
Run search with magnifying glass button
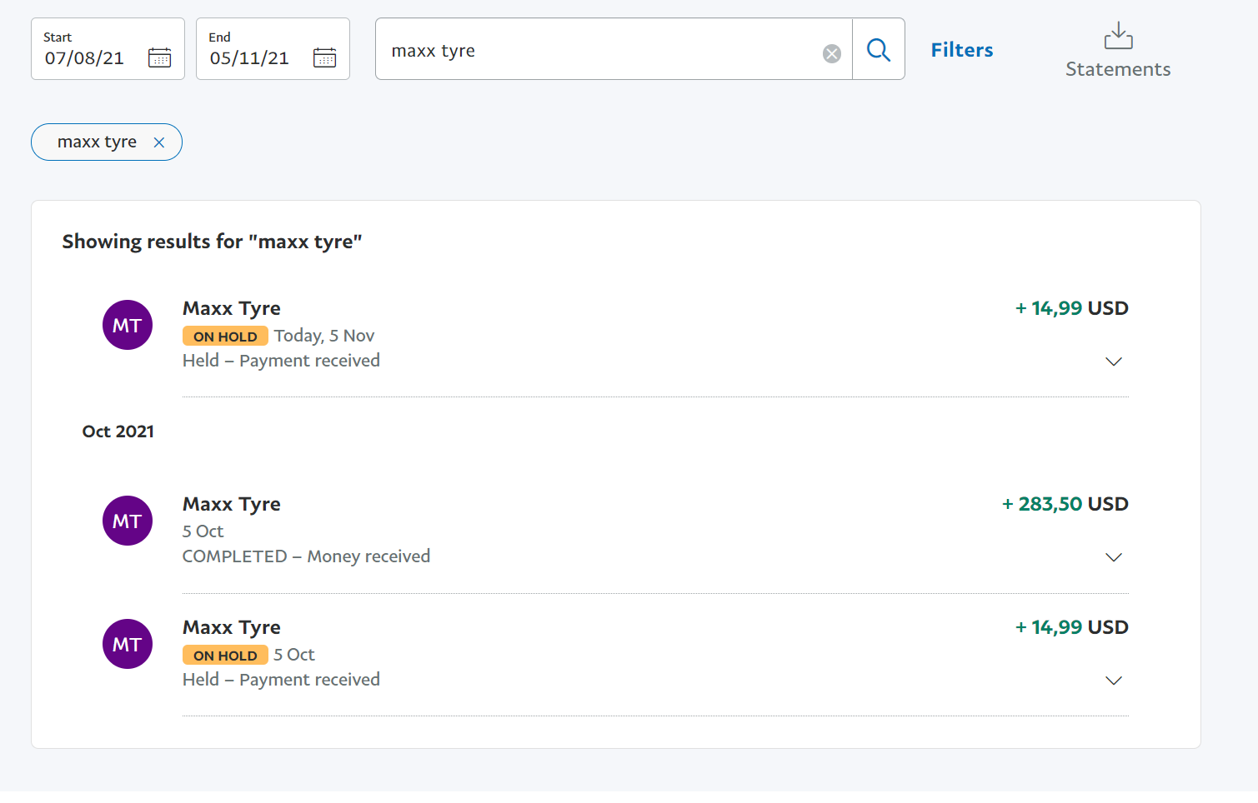[x=879, y=49]
